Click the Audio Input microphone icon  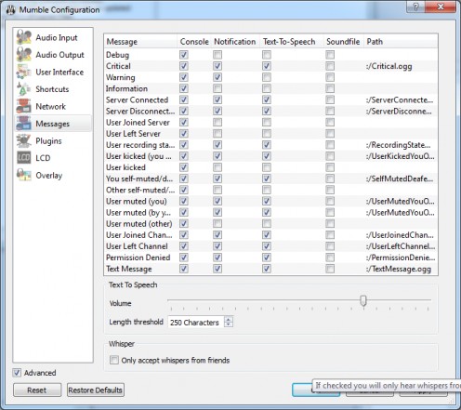click(x=24, y=37)
